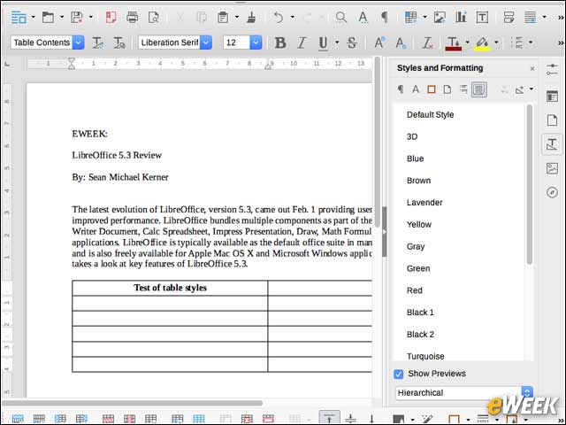
Task: Select the Lavender table style
Action: coord(424,203)
